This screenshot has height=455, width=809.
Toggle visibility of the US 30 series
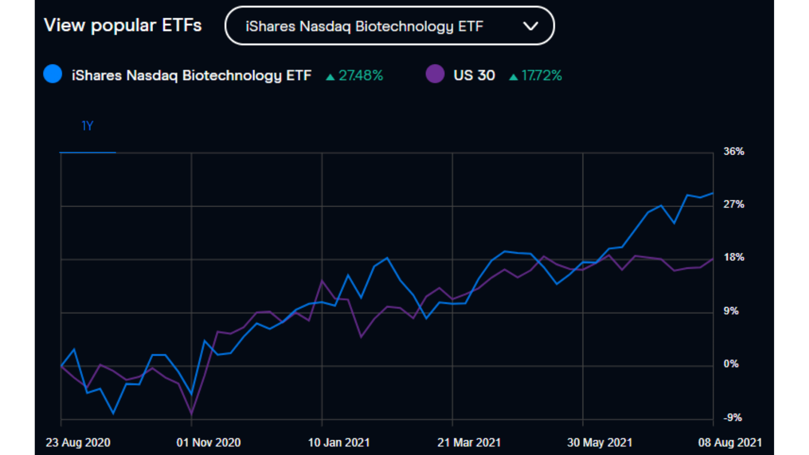(x=435, y=74)
